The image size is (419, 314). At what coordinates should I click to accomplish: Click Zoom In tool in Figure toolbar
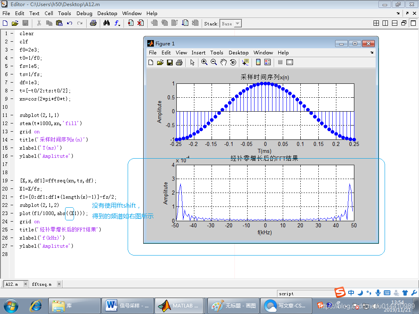click(204, 62)
